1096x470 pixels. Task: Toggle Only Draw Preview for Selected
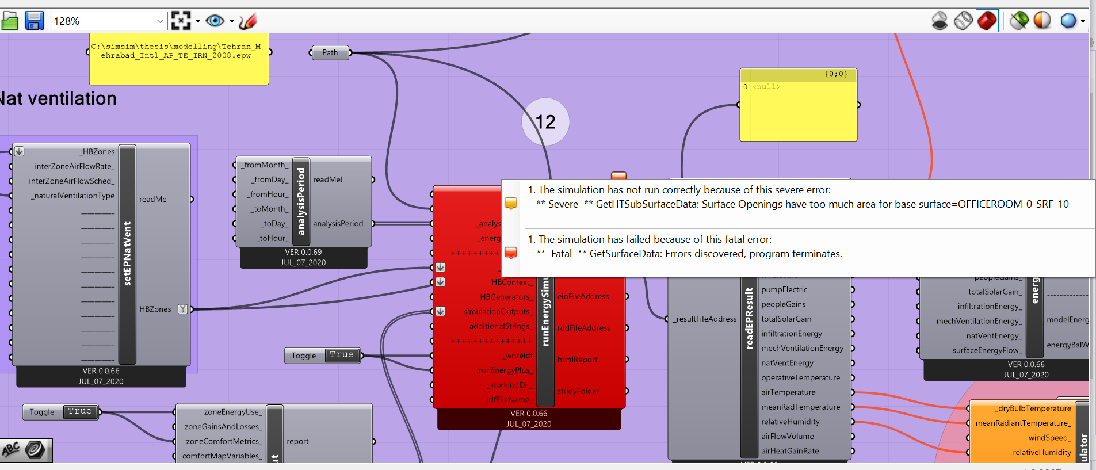1019,21
